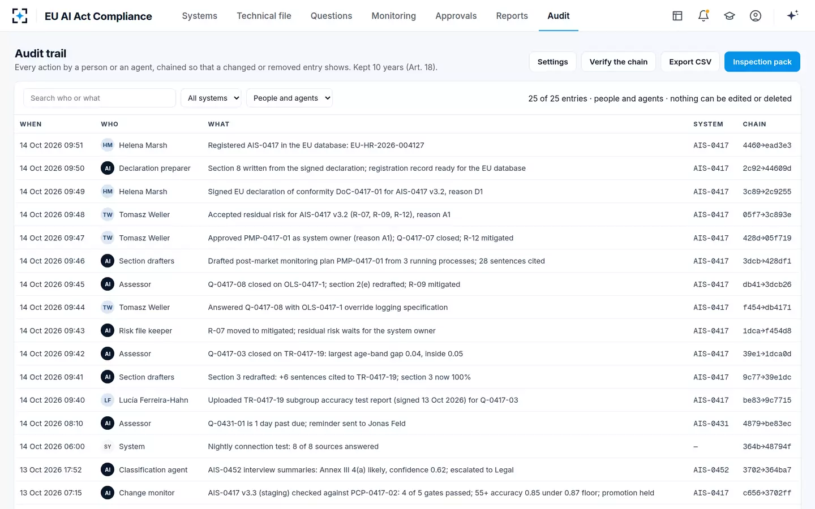Click the LF avatar for Lucía Ferreira-Hahn

click(x=108, y=400)
